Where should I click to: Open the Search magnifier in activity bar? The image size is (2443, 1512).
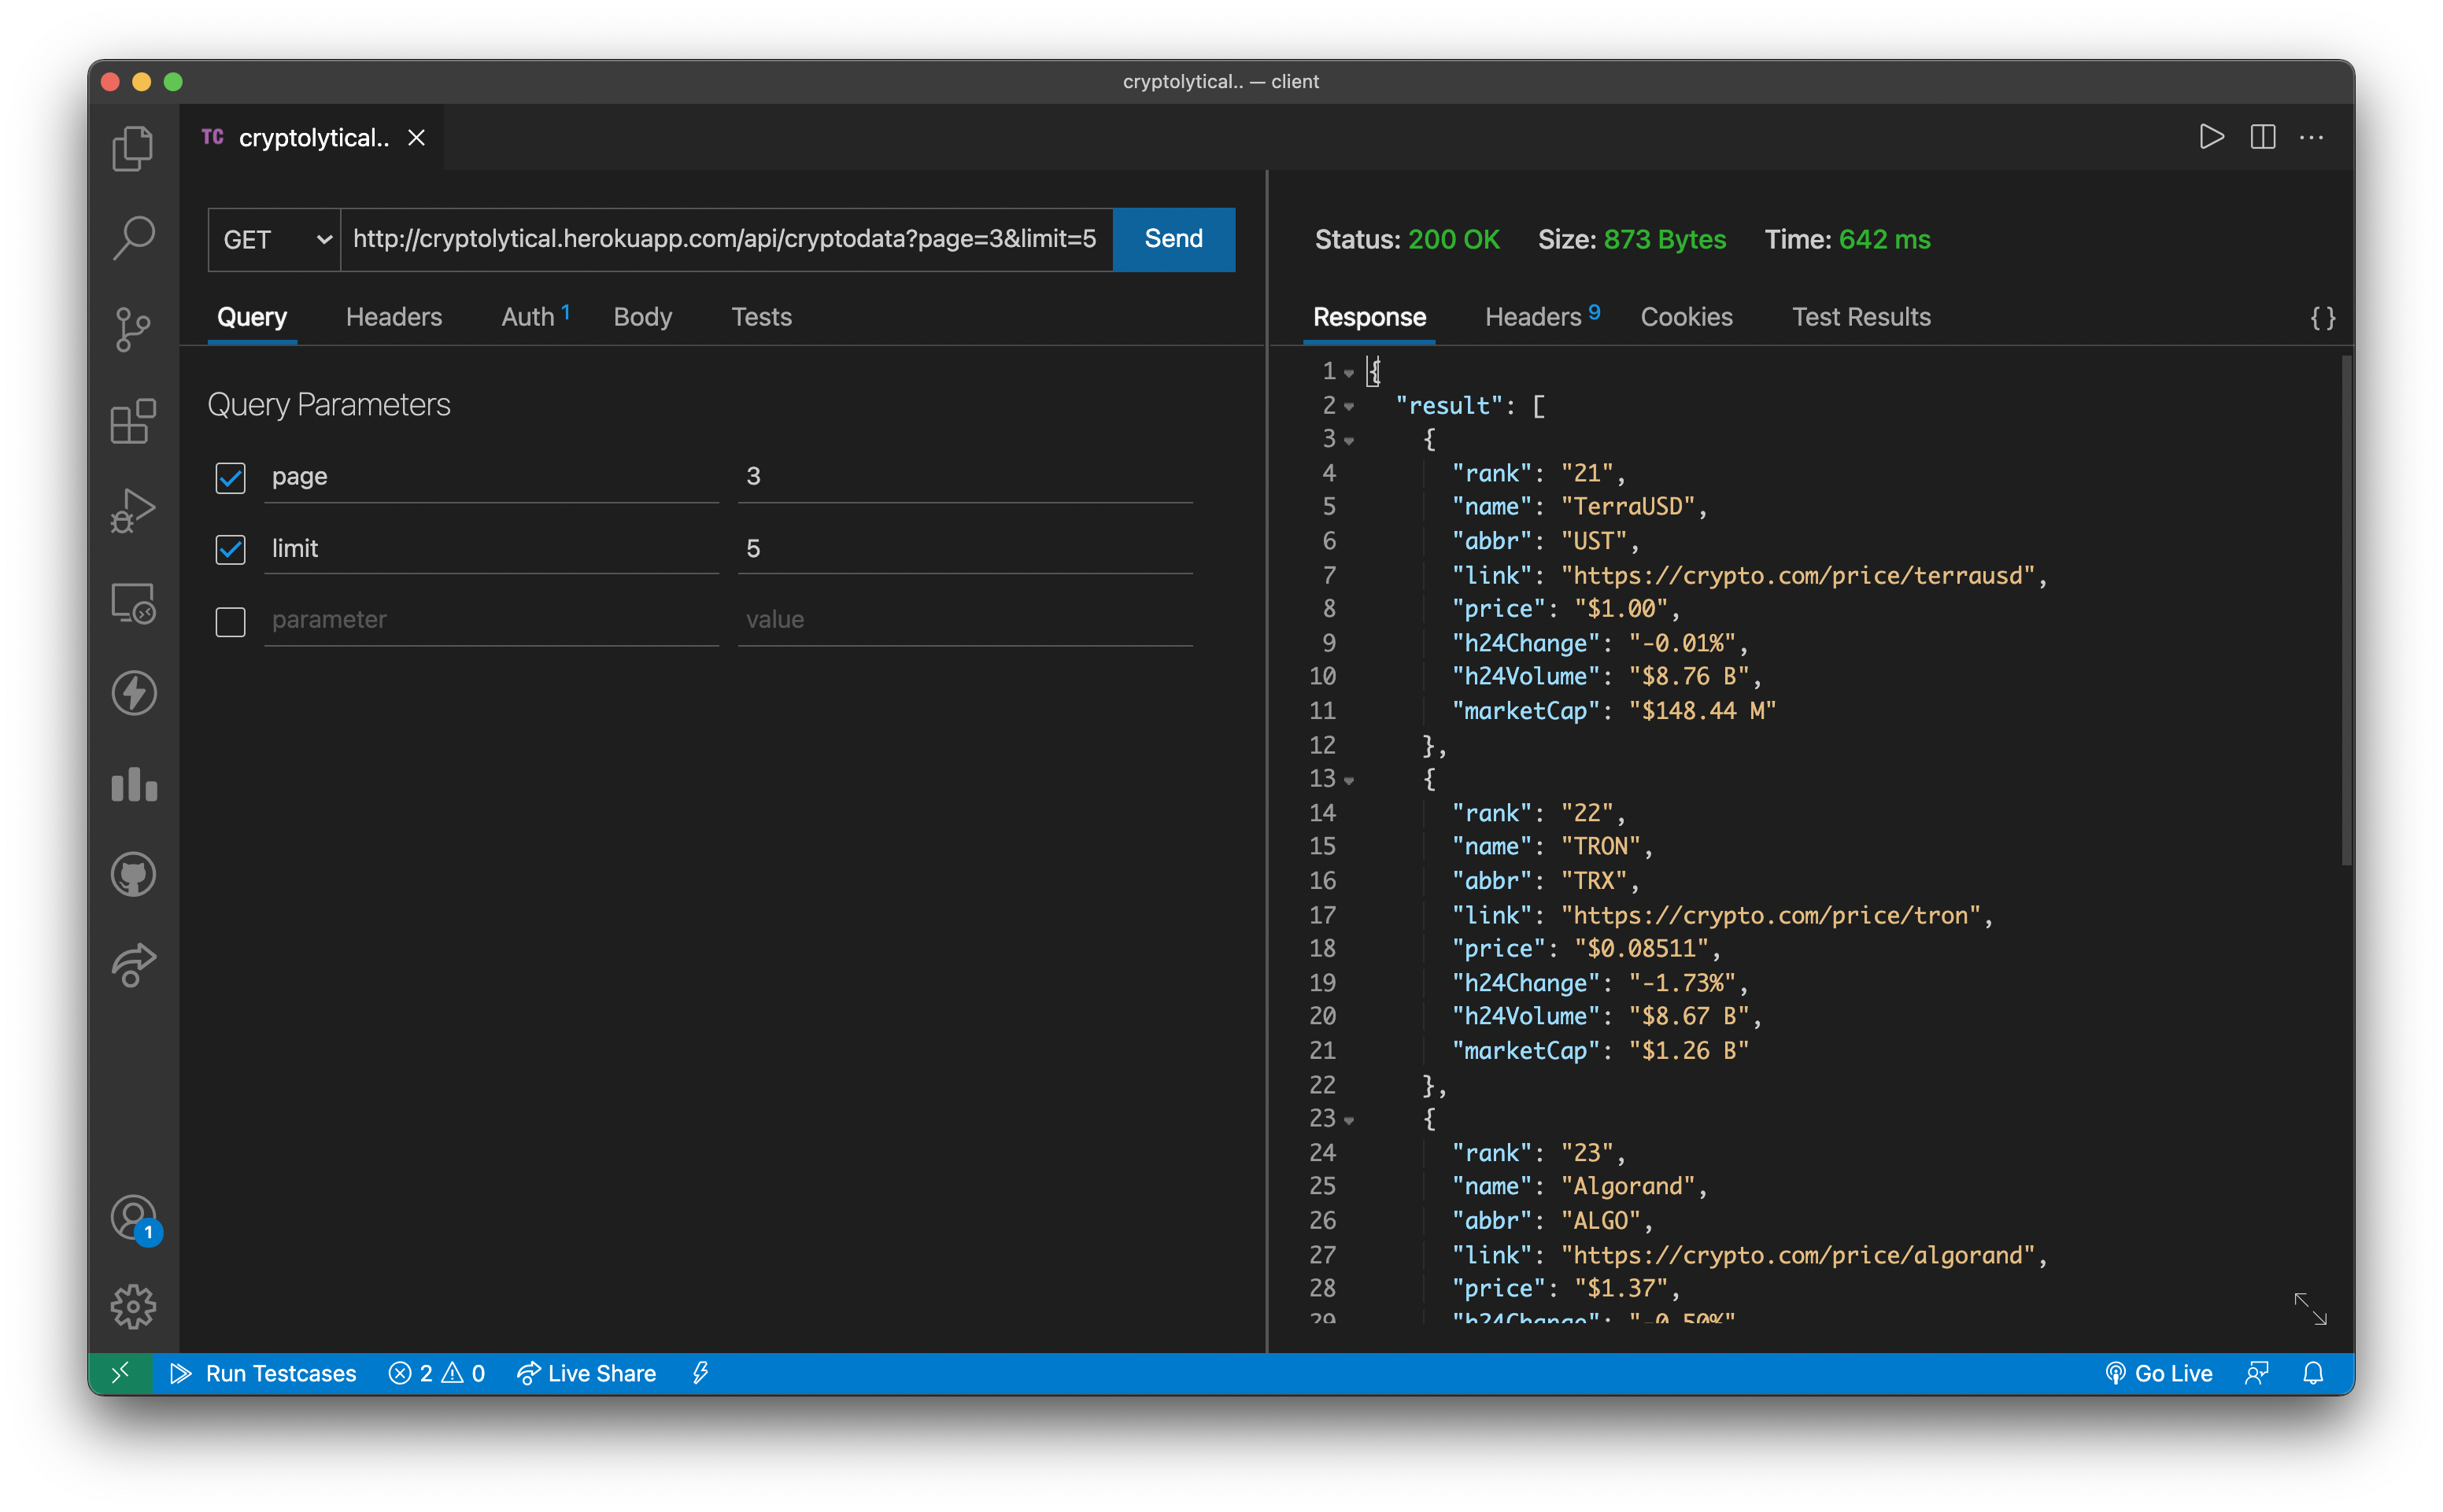tap(133, 238)
